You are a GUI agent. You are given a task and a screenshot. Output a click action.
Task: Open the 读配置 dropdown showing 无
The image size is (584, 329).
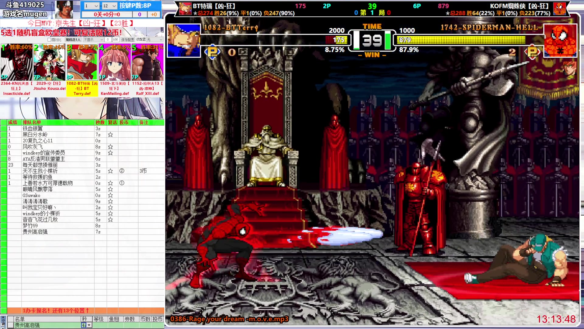pos(155,40)
